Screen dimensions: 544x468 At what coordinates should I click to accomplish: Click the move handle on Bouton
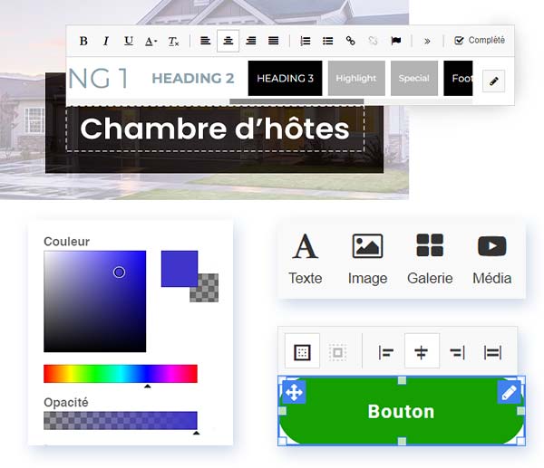pyautogui.click(x=294, y=392)
